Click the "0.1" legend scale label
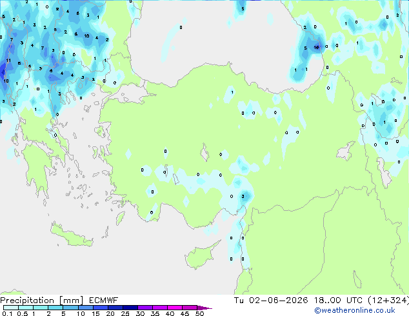Image resolution: width=409 pixels, height=316 pixels. 7,313
